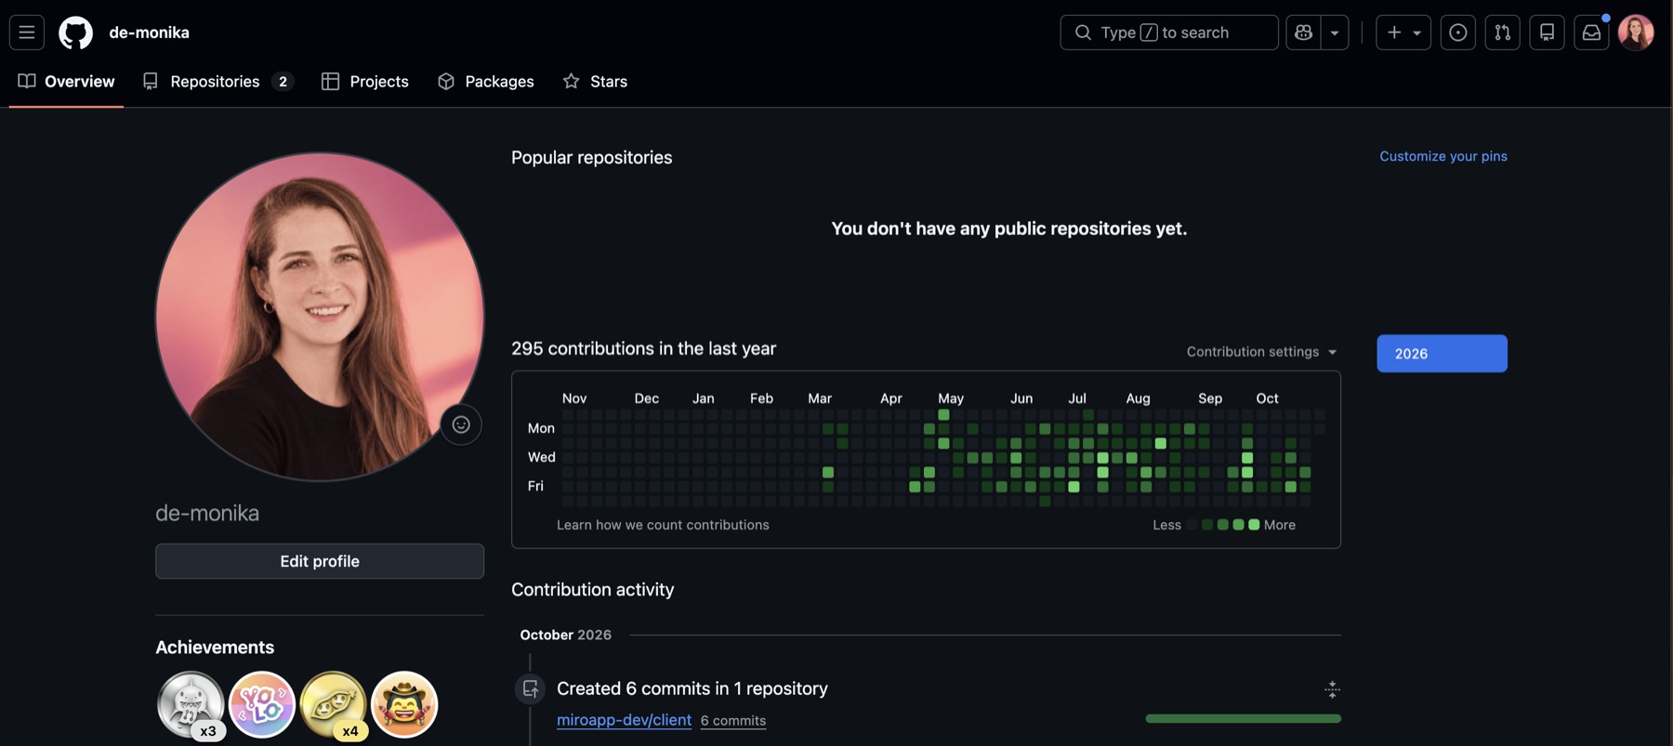Click the '295 contributions in the last year' heading
This screenshot has height=746, width=1673.
pyautogui.click(x=643, y=349)
